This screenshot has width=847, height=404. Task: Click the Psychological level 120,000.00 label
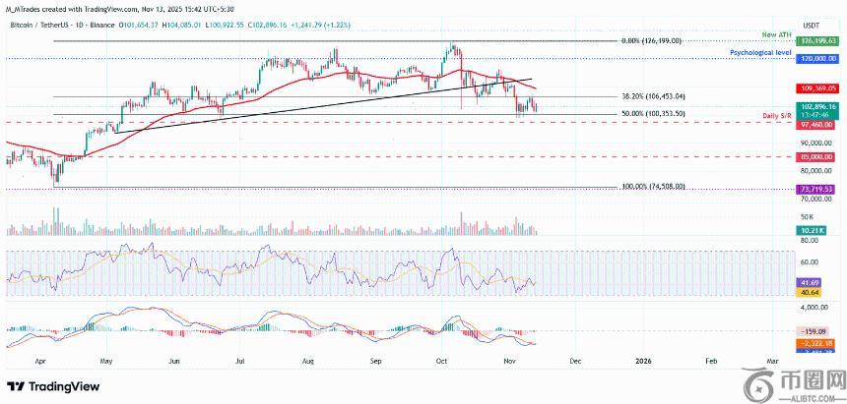[x=816, y=59]
